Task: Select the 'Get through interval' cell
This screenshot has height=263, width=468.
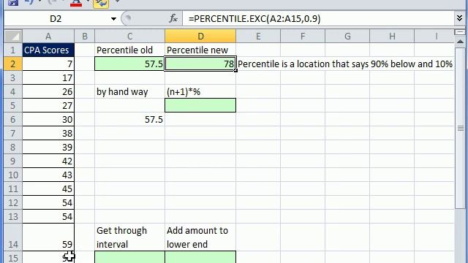Action: click(x=129, y=237)
